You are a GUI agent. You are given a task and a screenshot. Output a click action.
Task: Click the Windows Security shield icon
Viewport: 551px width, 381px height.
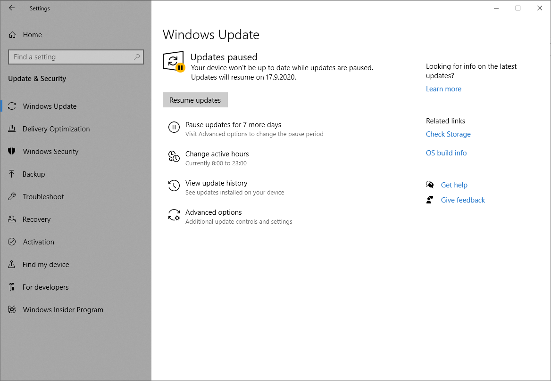(x=12, y=151)
